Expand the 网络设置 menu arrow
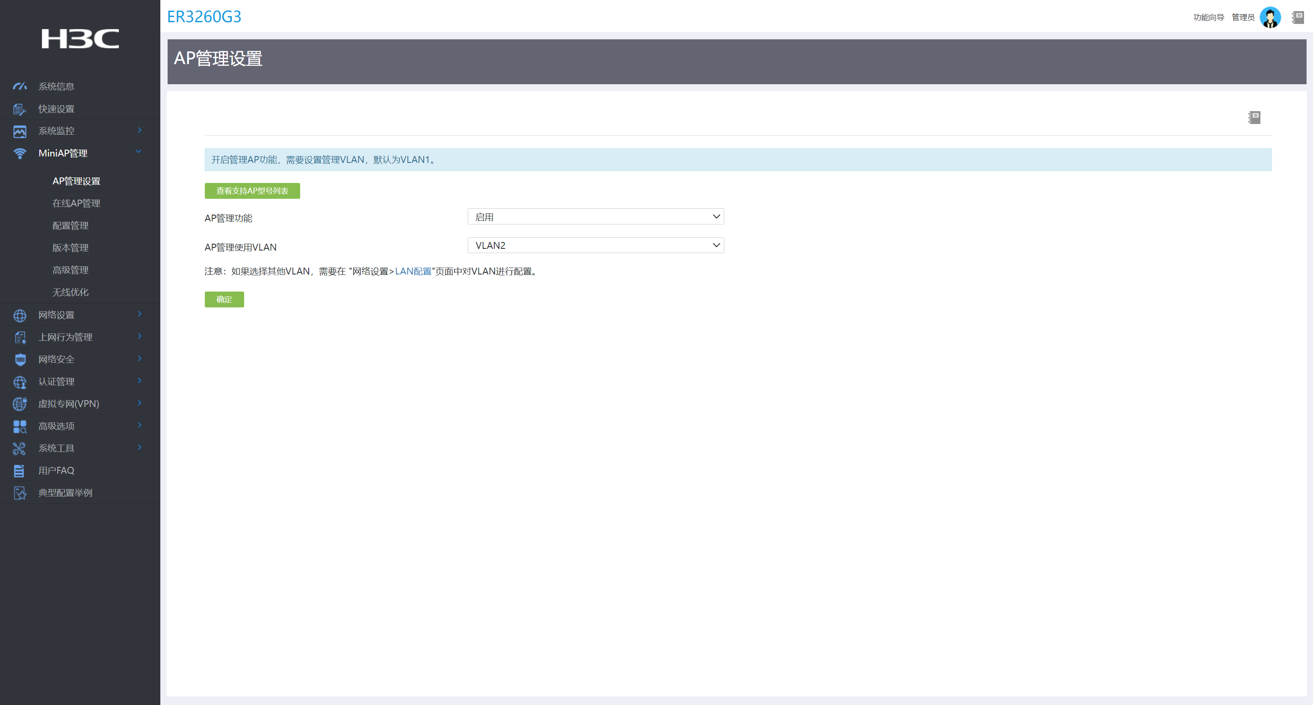 pyautogui.click(x=139, y=314)
